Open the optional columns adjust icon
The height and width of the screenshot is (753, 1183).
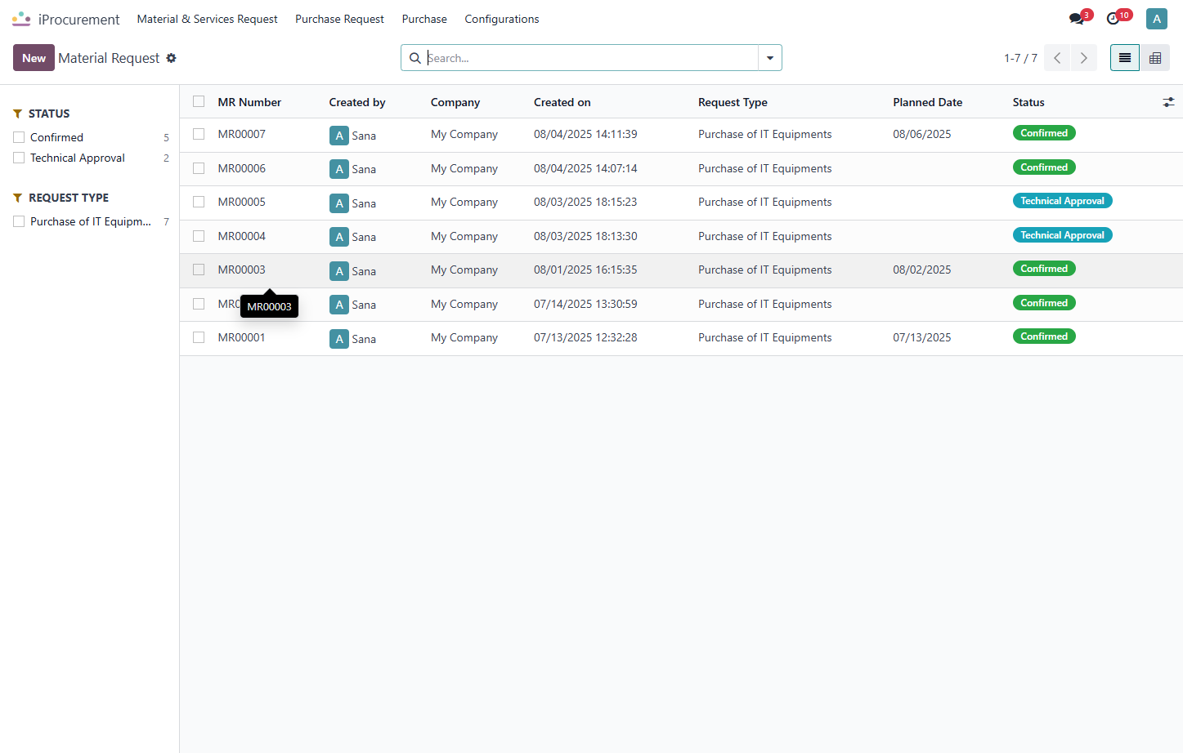(x=1168, y=102)
